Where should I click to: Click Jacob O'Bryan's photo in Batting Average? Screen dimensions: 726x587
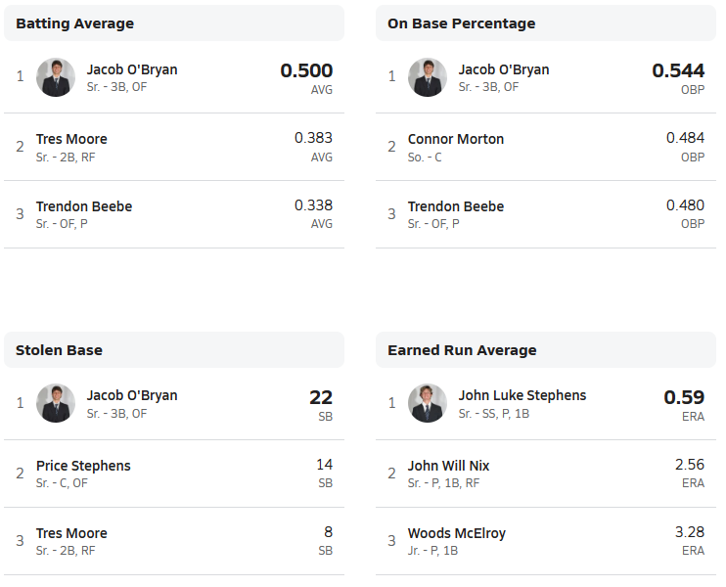[56, 77]
